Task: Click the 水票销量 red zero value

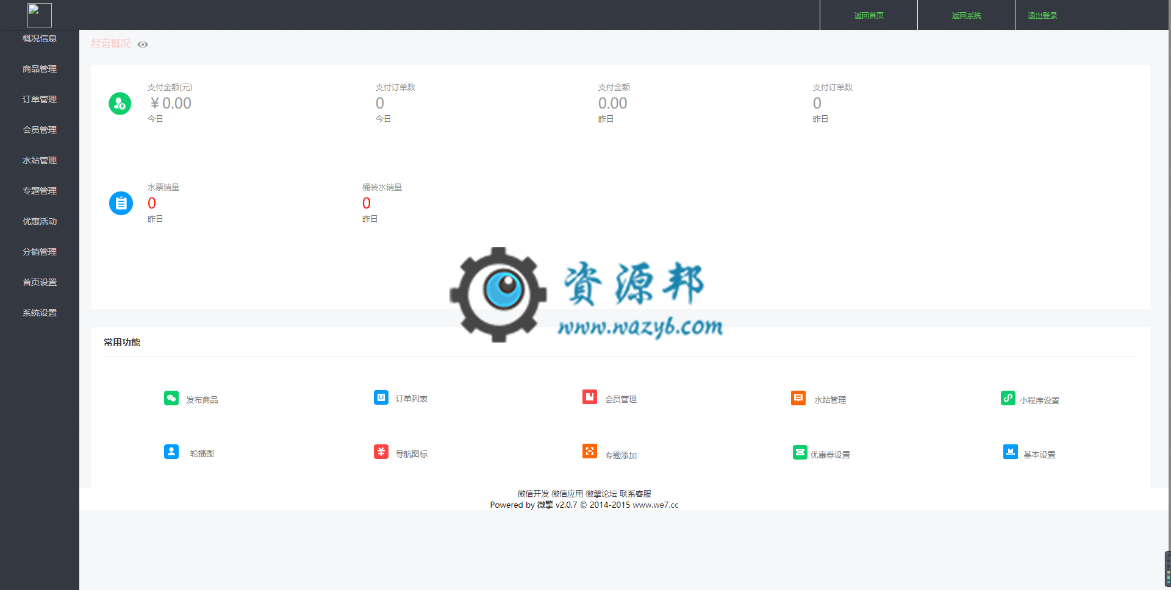Action: point(152,203)
